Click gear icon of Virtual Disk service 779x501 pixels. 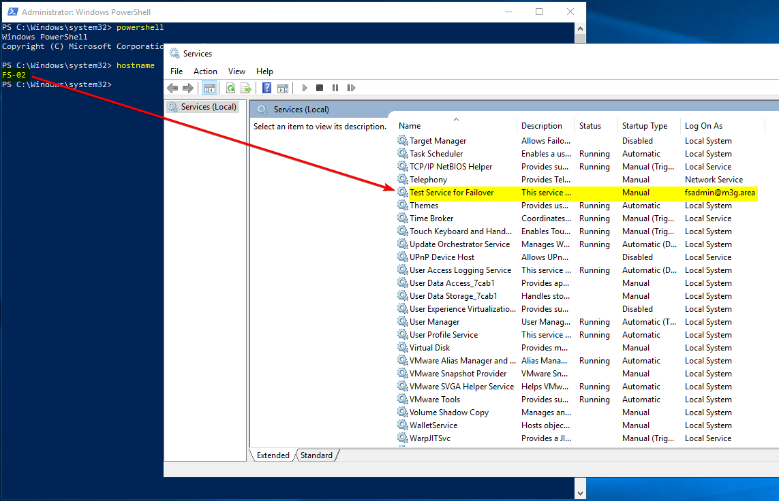coord(402,347)
